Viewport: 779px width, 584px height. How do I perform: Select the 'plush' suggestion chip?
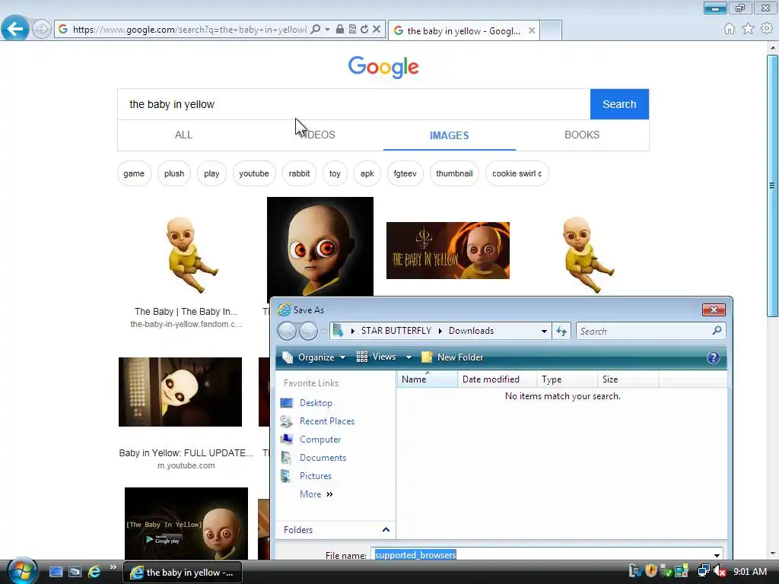point(174,174)
